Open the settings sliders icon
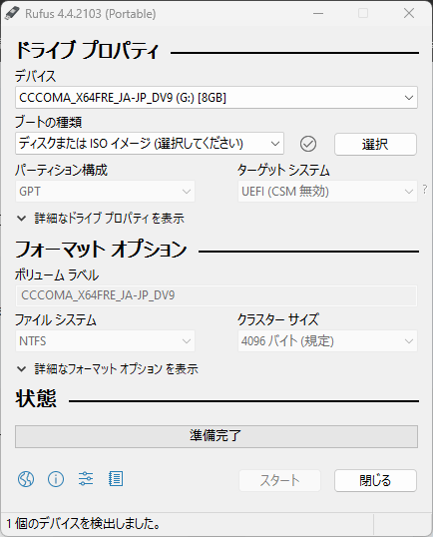This screenshot has height=537, width=433. [x=86, y=479]
